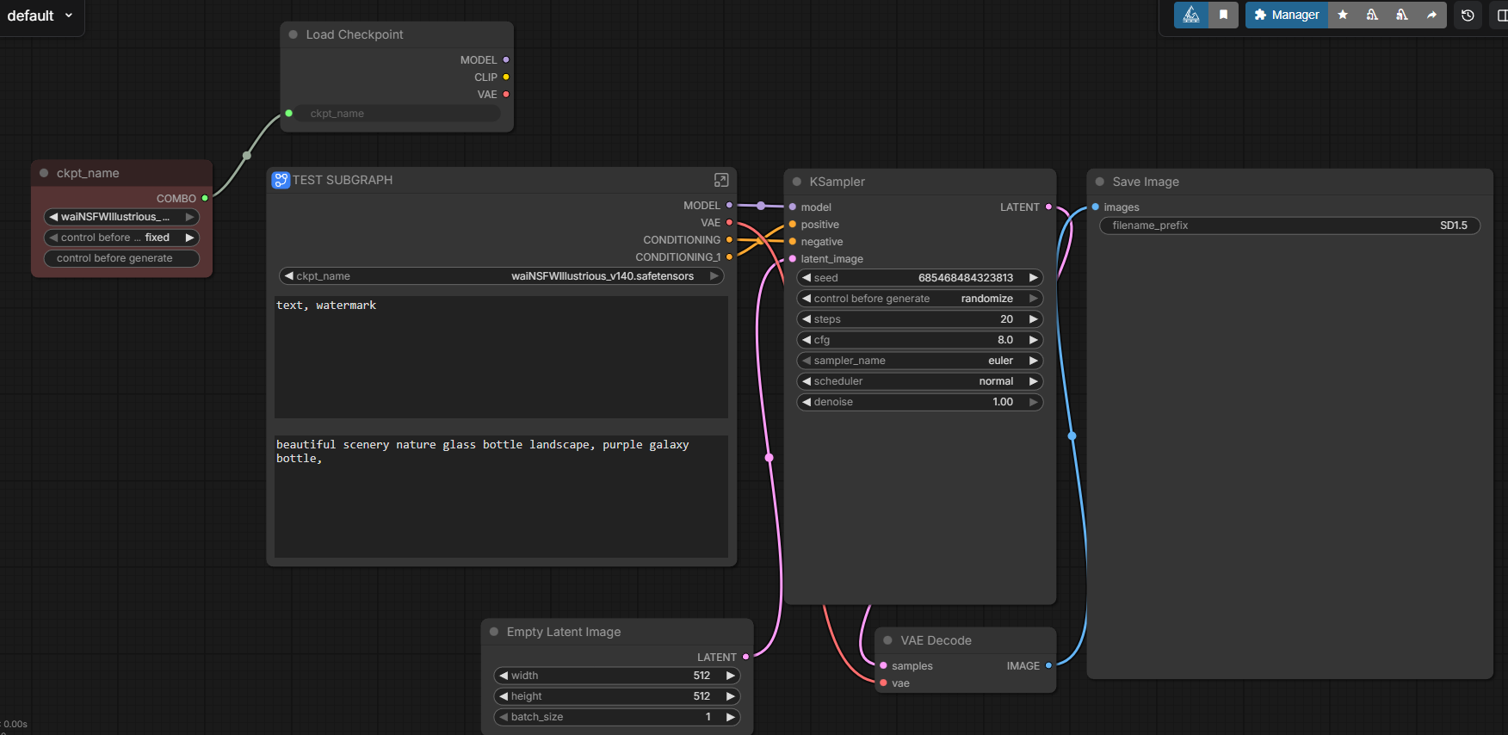This screenshot has width=1508, height=735.
Task: Collapse the Empty Latent Image node
Action: [494, 632]
